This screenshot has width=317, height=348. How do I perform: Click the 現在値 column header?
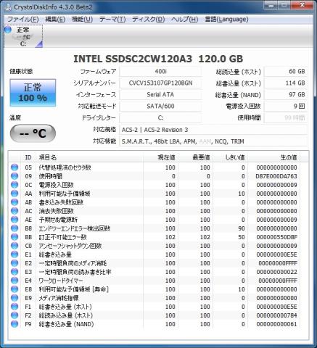click(x=160, y=157)
